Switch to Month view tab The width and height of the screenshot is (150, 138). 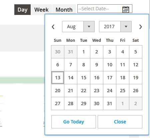click(64, 10)
